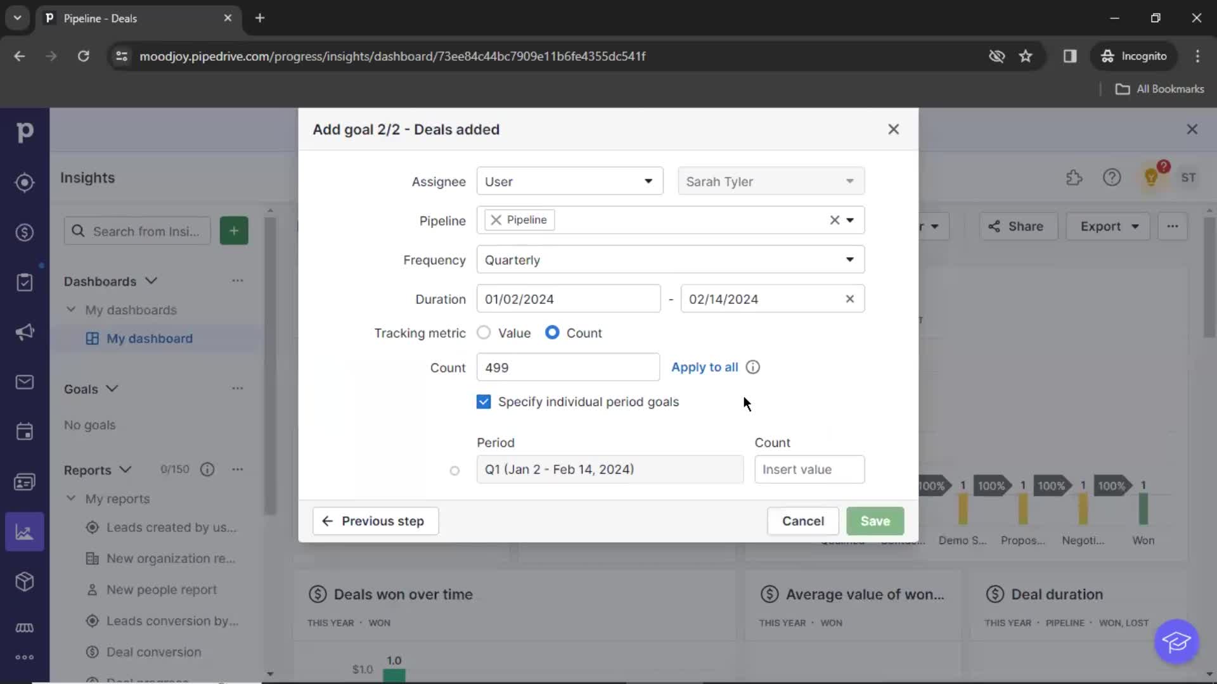Open the My dashboard tree item
Screen dimensions: 1217x684
150,338
